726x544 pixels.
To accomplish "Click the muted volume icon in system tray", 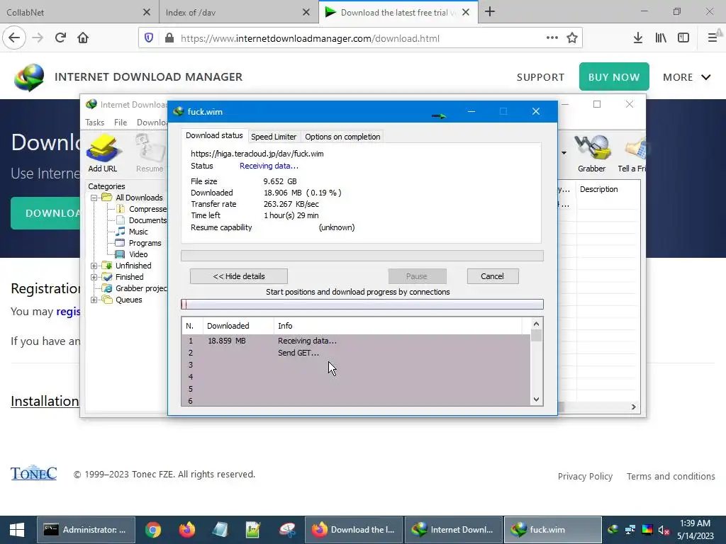I will (x=664, y=530).
